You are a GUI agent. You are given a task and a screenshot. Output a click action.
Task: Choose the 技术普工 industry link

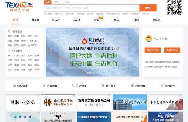tap(32, 45)
